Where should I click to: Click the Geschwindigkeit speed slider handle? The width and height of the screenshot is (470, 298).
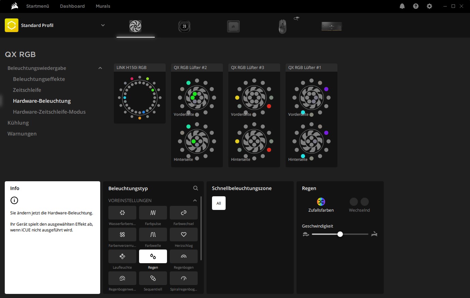[340, 234]
